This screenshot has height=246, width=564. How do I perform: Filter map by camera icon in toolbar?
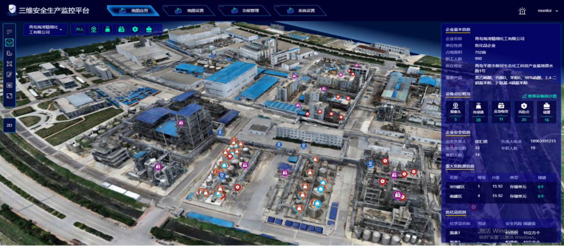click(94, 29)
